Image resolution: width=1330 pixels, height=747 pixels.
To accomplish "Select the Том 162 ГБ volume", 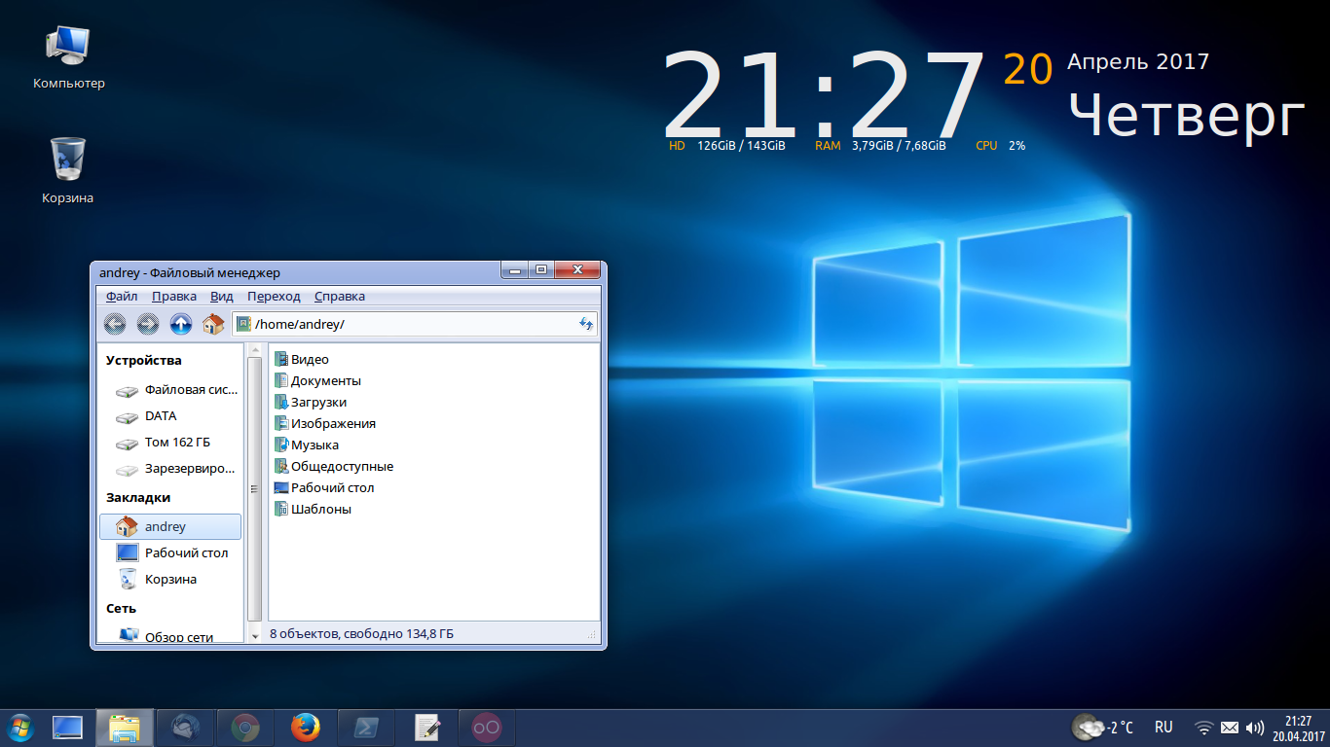I will coord(170,443).
